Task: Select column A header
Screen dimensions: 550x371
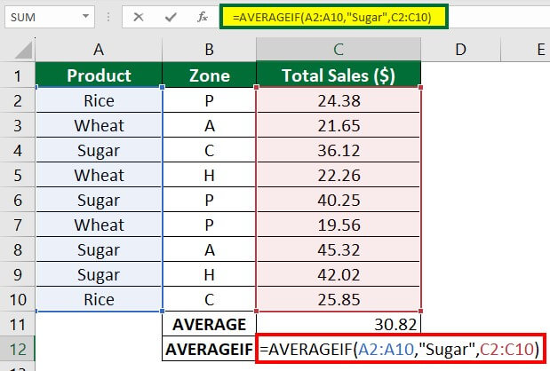Action: [x=99, y=51]
